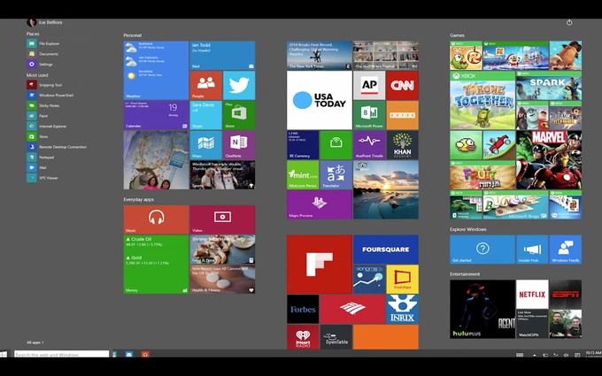This screenshot has height=376, width=602.
Task: Open the Marvel game tile
Action: [549, 160]
